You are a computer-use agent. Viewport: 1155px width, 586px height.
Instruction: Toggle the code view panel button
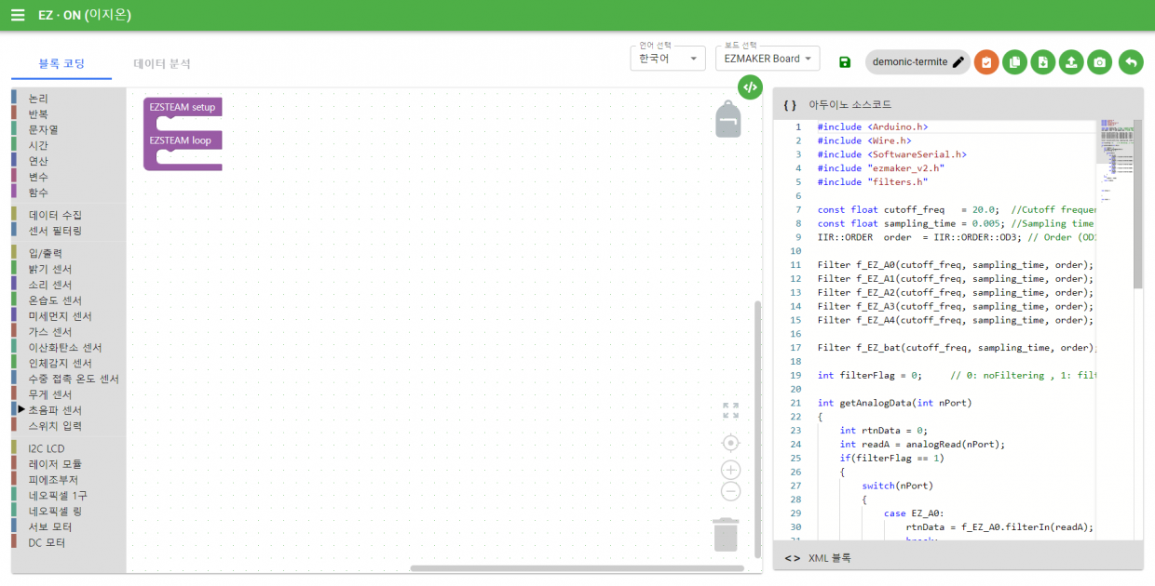(x=750, y=87)
